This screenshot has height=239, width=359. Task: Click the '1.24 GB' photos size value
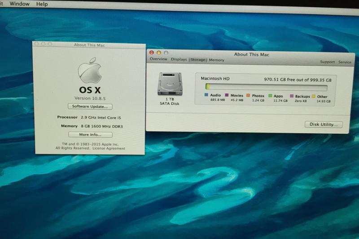tap(258, 100)
